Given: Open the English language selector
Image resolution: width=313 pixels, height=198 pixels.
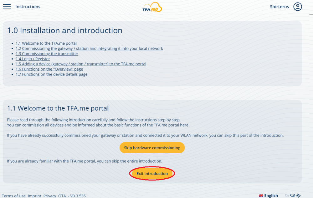Looking at the screenshot, I should click(x=271, y=196).
